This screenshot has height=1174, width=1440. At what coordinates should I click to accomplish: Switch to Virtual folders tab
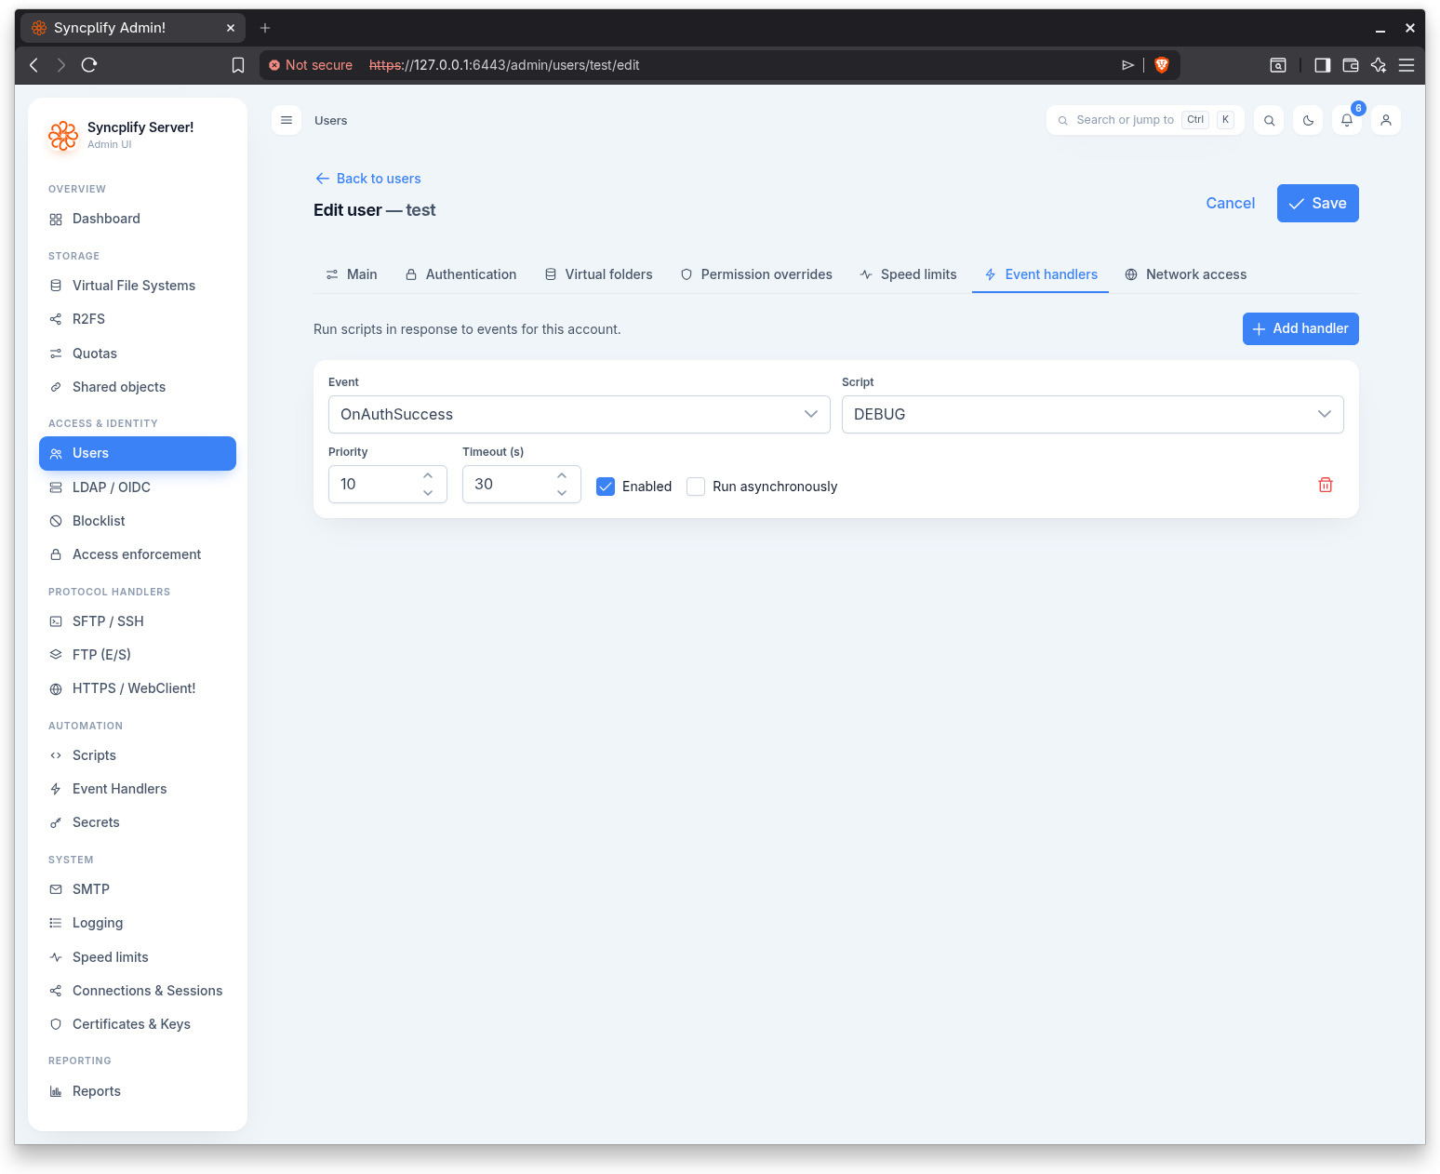click(599, 274)
